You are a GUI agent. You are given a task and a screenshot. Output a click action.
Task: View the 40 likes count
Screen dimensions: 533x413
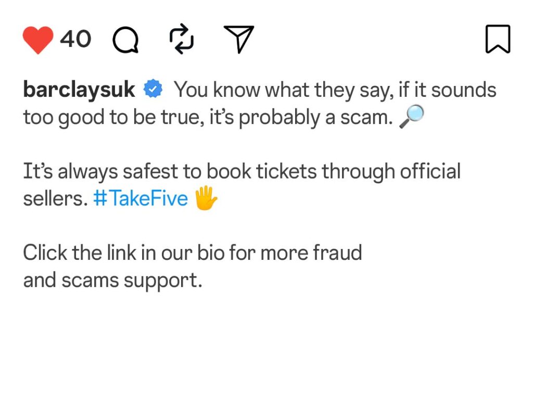pos(75,39)
